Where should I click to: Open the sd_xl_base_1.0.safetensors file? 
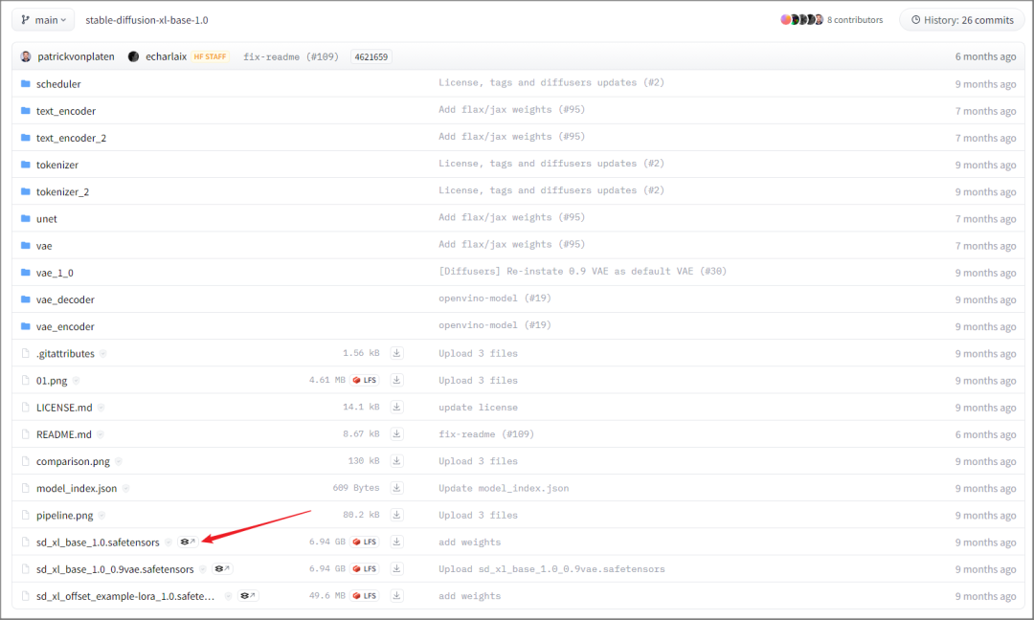pos(98,542)
